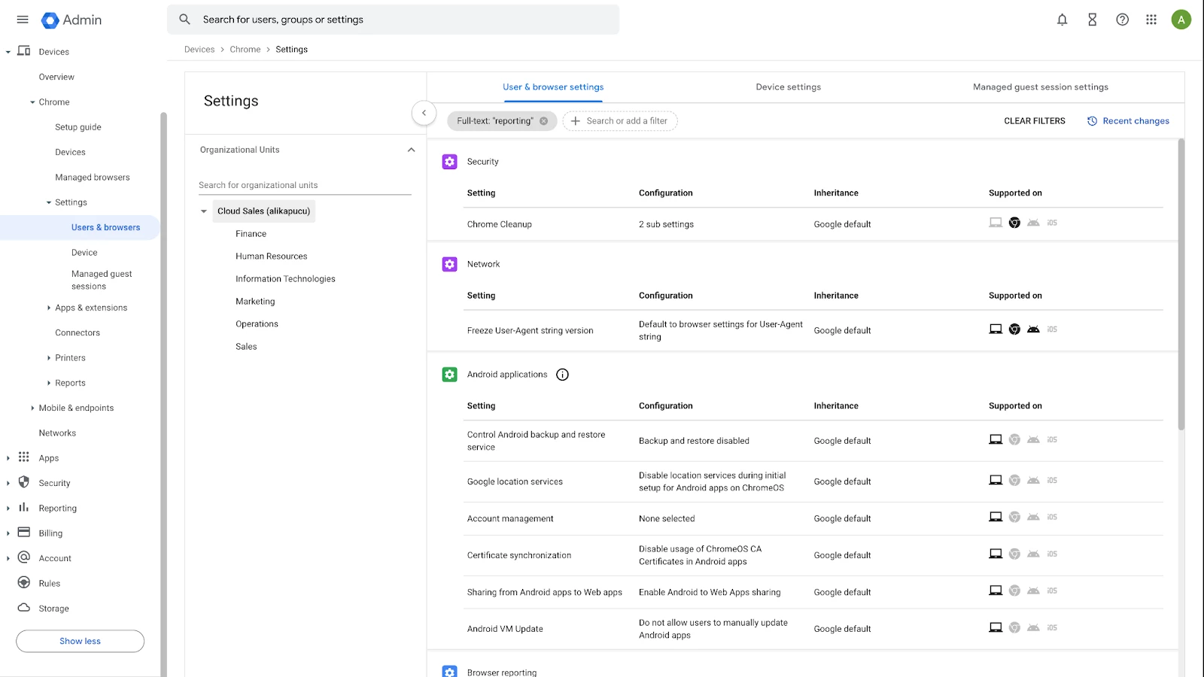Click the Account at-sign icon

click(x=24, y=557)
